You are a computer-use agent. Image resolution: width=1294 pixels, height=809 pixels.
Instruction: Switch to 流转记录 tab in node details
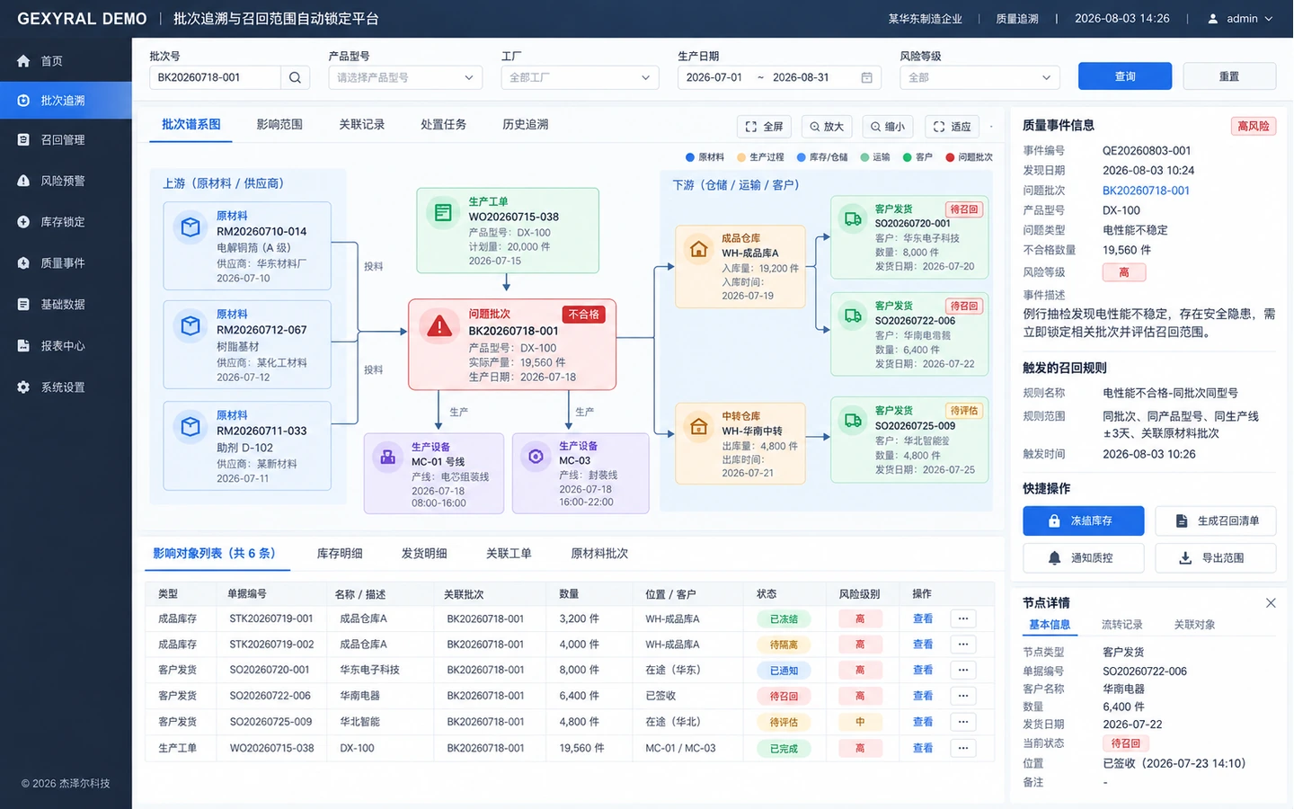point(1122,625)
